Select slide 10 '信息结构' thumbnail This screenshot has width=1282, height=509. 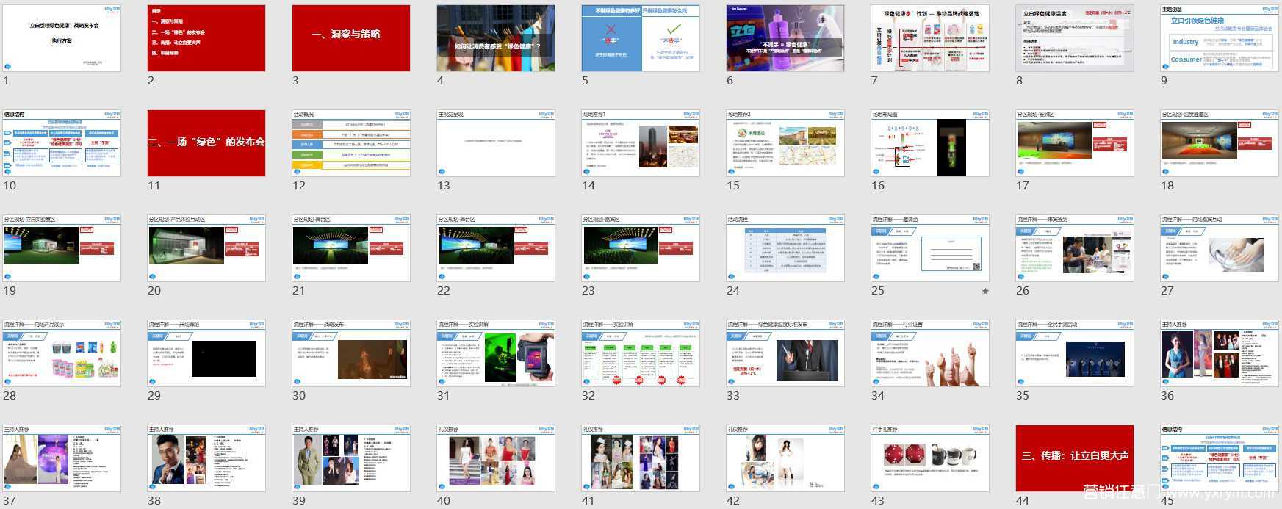pos(62,143)
